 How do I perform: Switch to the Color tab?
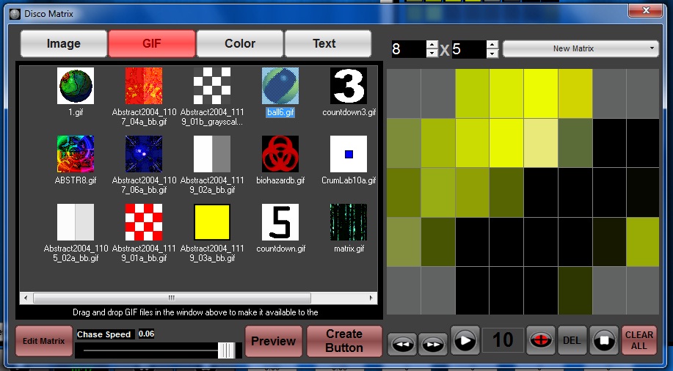[240, 44]
